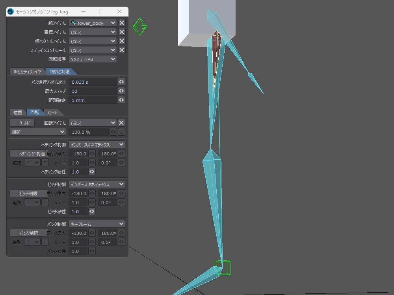The width and height of the screenshot is (394, 295).
Task: Open the スケール scale tab
Action: (x=52, y=112)
